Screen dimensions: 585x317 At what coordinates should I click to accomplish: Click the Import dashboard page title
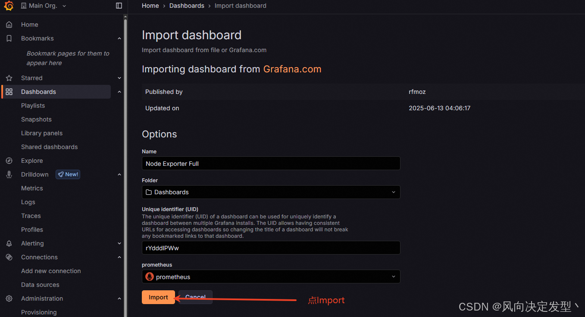pyautogui.click(x=192, y=35)
